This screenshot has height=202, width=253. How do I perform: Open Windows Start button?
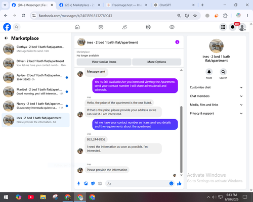click(6, 197)
